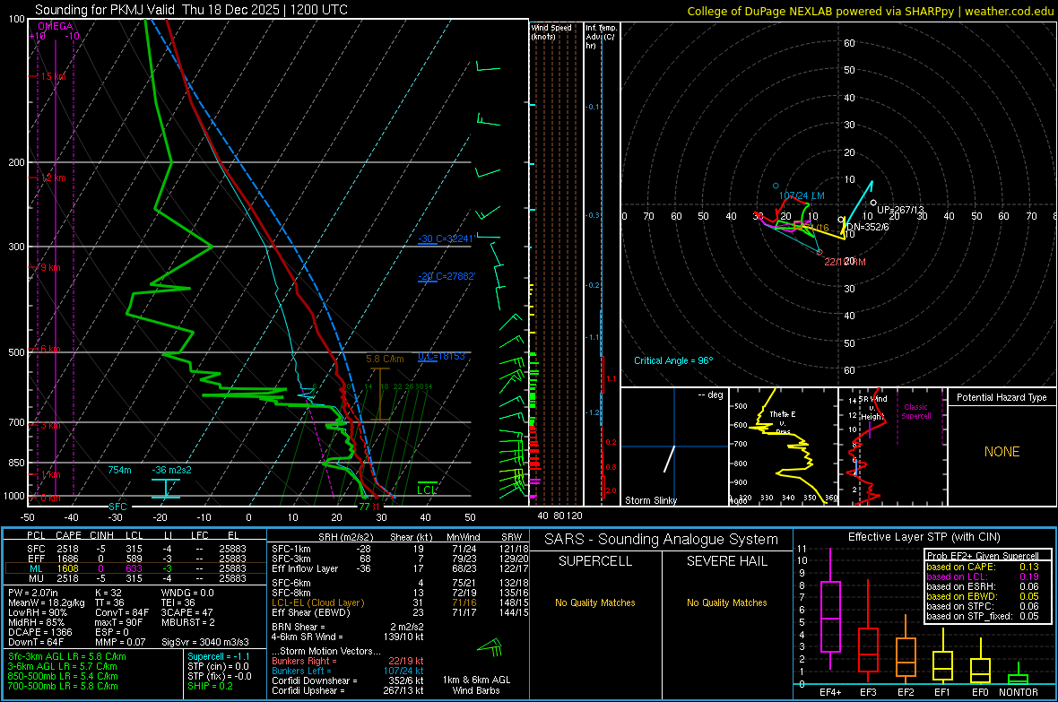
Task: Click the white Storm Slinky line marker
Action: tap(669, 458)
